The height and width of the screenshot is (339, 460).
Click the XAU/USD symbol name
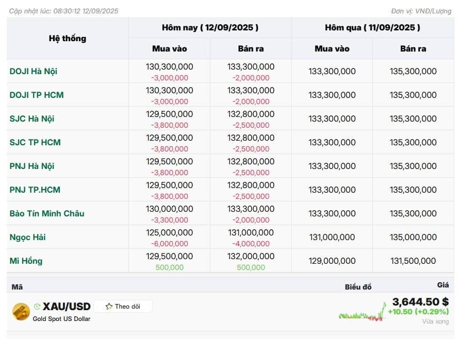[x=67, y=307]
